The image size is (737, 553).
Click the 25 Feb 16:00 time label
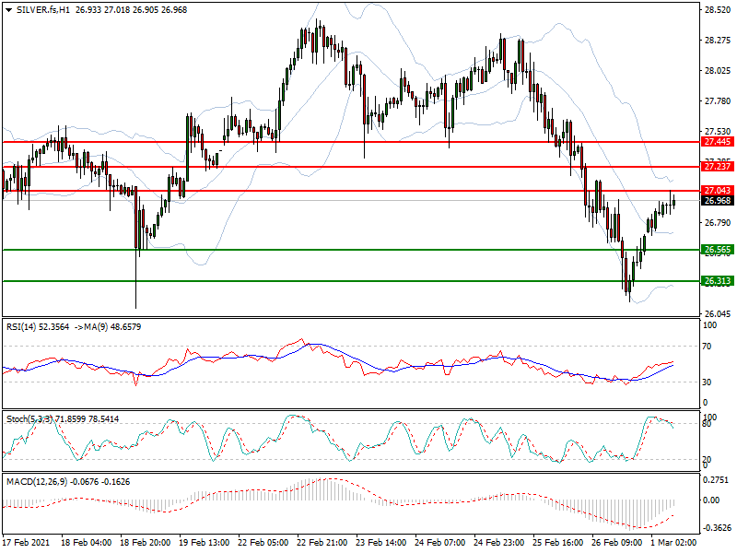coord(558,542)
